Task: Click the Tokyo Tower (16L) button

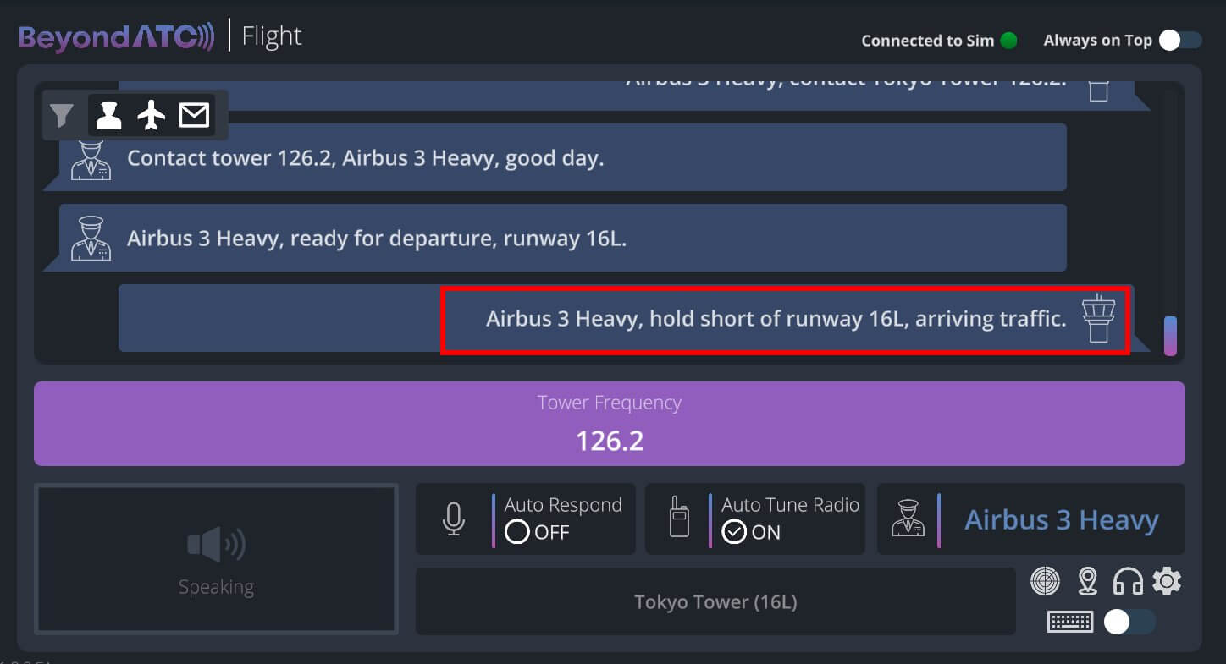Action: (x=715, y=601)
